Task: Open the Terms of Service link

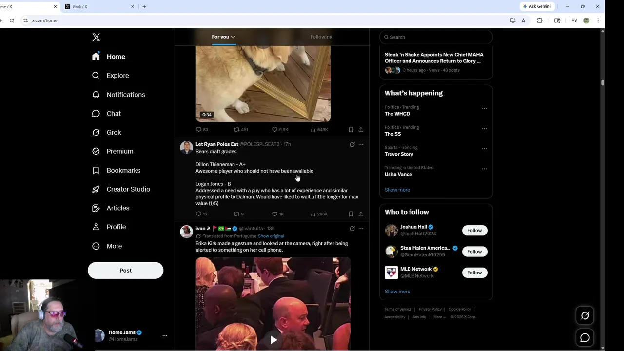Action: 398,309
